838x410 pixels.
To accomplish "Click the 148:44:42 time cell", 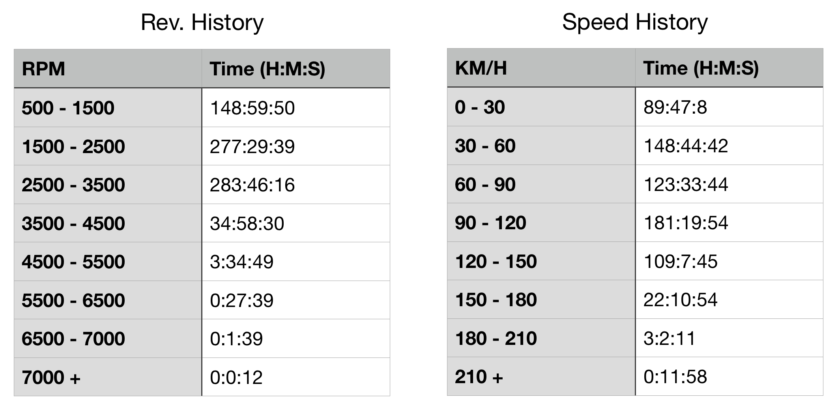I will (686, 146).
